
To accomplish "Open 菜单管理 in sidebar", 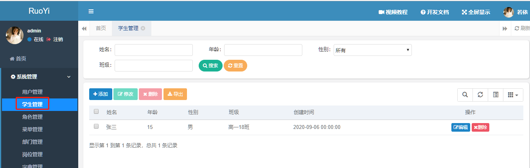I will (x=32, y=129).
